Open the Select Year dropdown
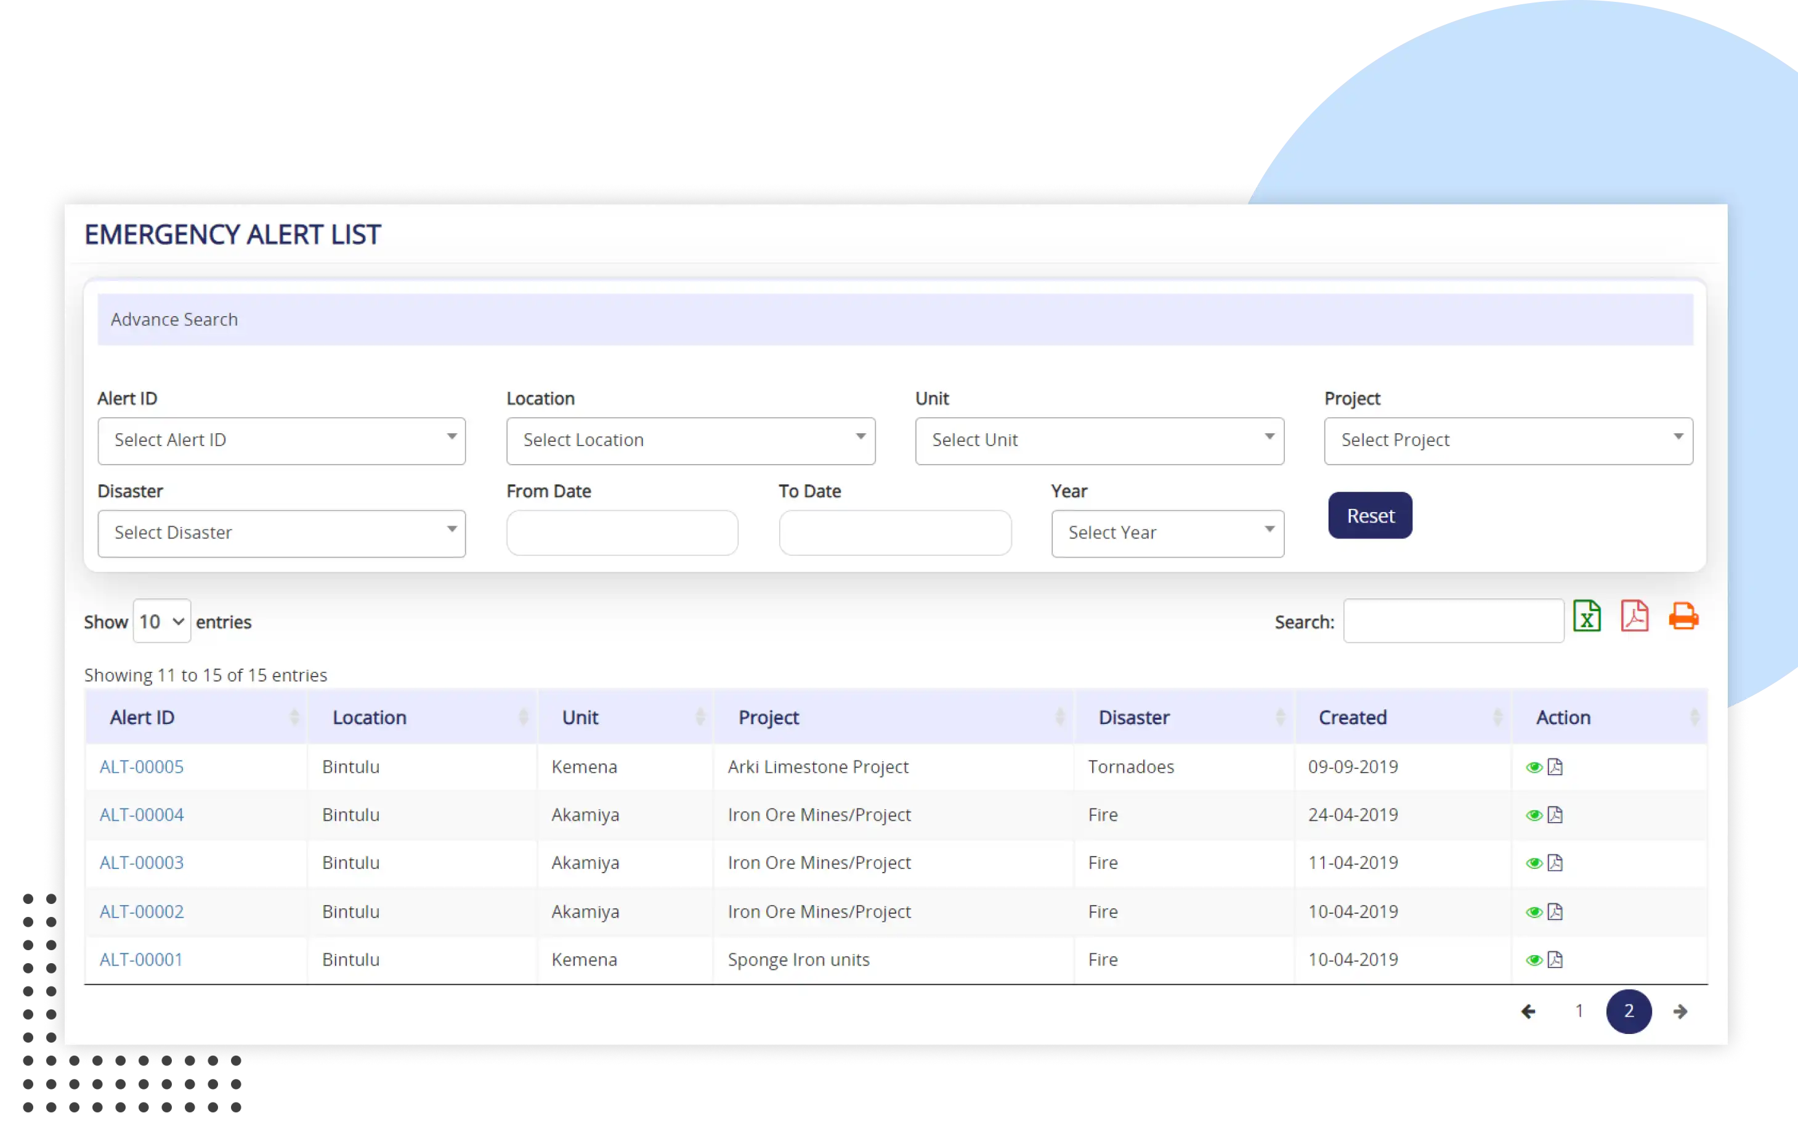Viewport: 1798px width, 1148px height. (1167, 533)
